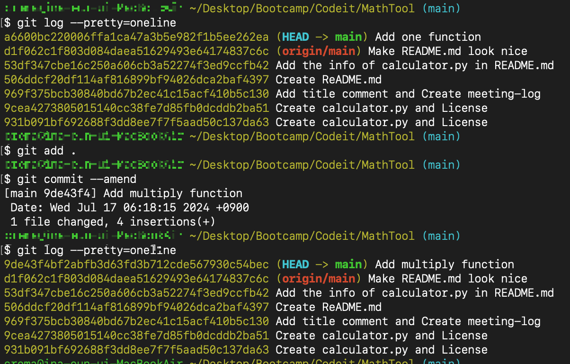
Task: Click 'Create ReADME.md' in the post-amend log
Action: (329, 307)
